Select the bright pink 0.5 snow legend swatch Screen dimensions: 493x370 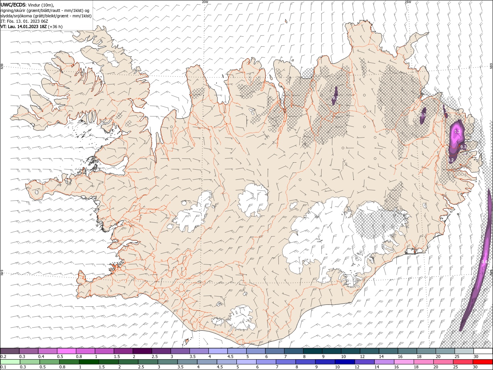pos(66,351)
